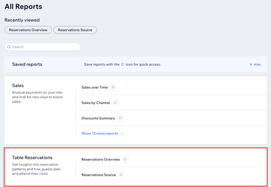Open Reservations Overview in Table Reservations

pyautogui.click(x=101, y=160)
